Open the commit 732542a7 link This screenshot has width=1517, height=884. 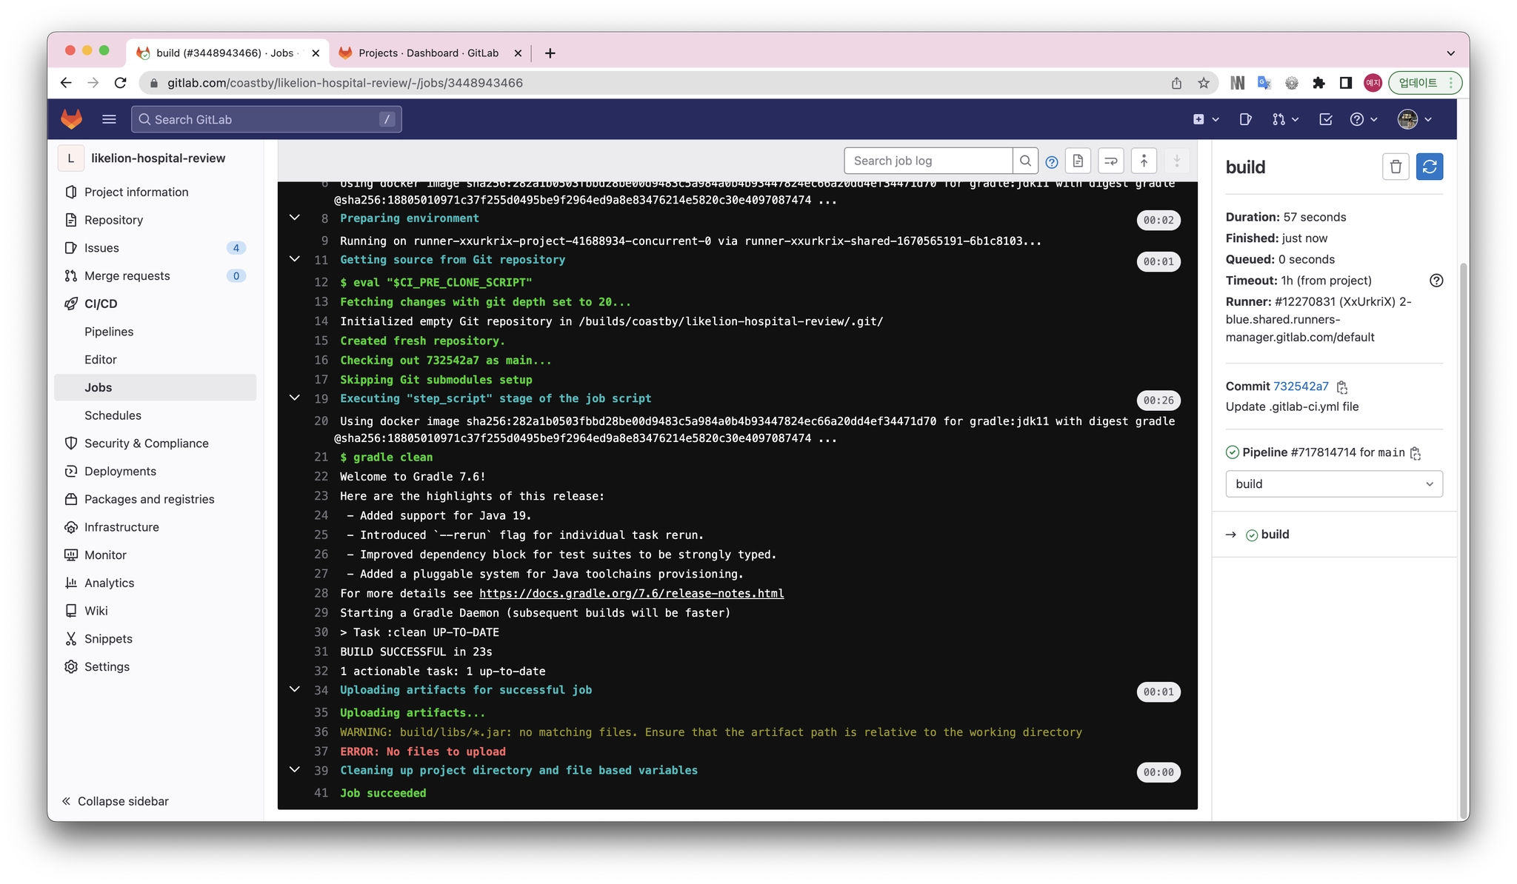point(1301,386)
